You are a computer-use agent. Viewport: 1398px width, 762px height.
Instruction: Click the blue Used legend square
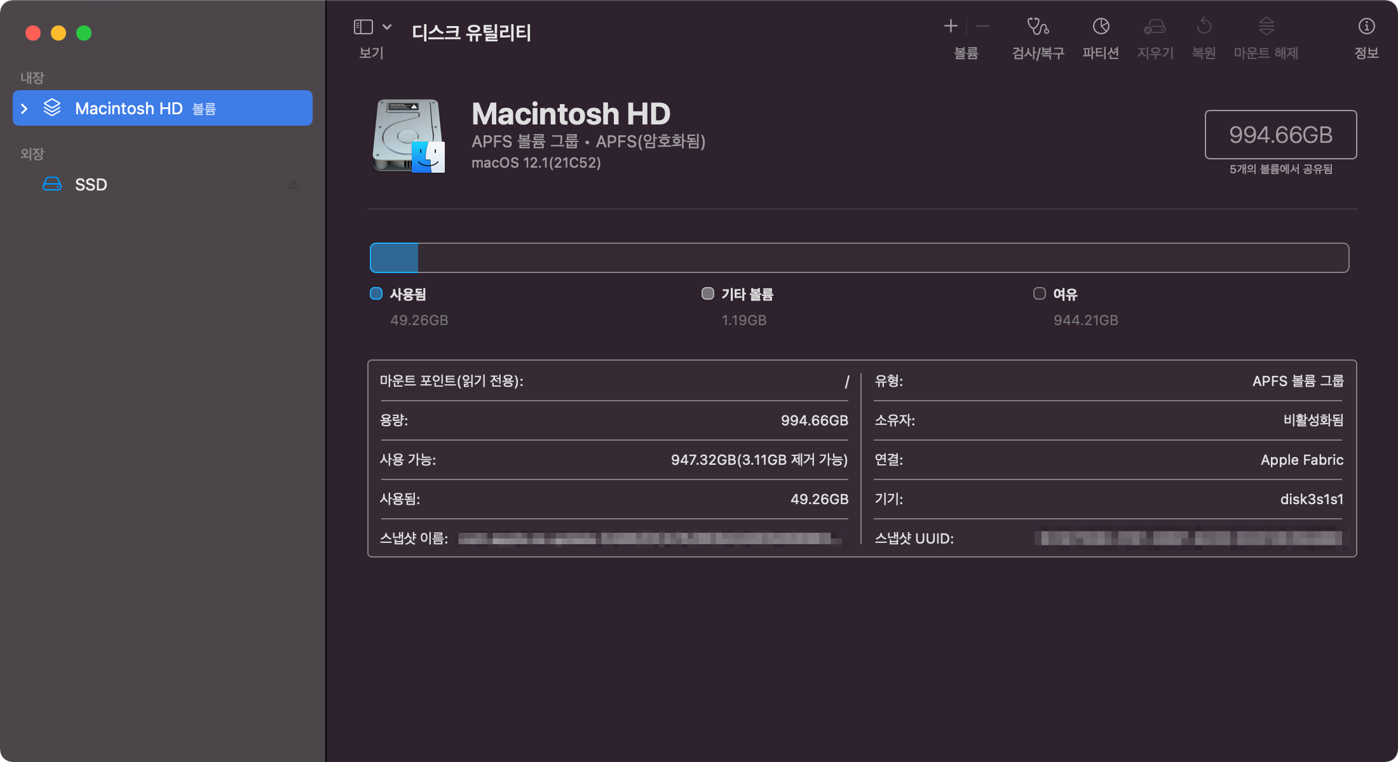[376, 293]
